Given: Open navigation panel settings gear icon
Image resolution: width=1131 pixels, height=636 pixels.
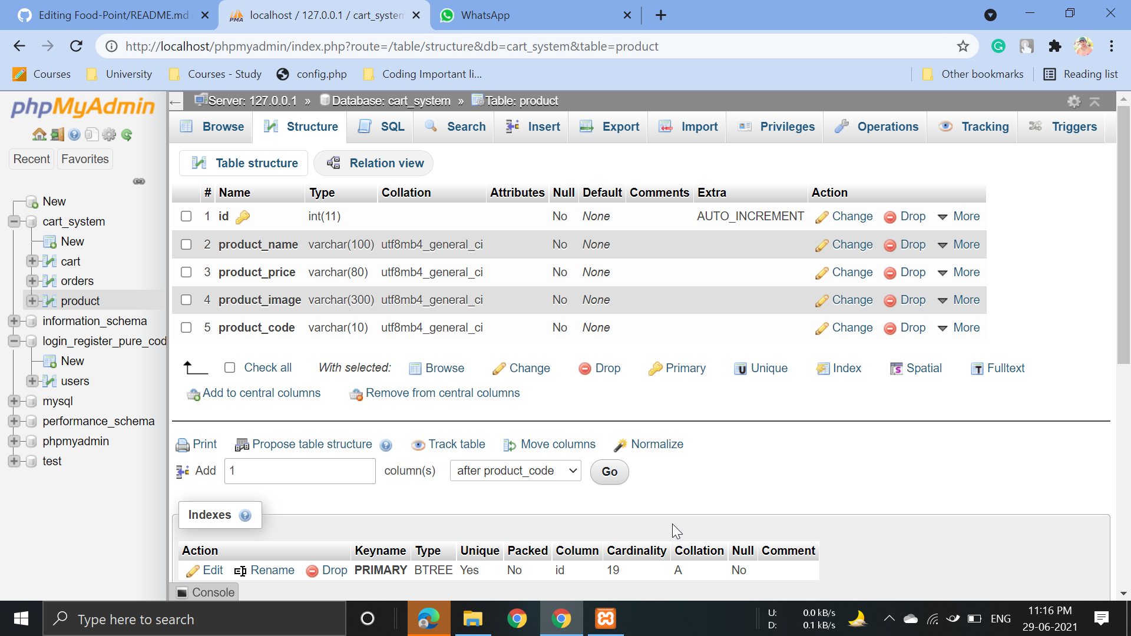Looking at the screenshot, I should point(109,135).
